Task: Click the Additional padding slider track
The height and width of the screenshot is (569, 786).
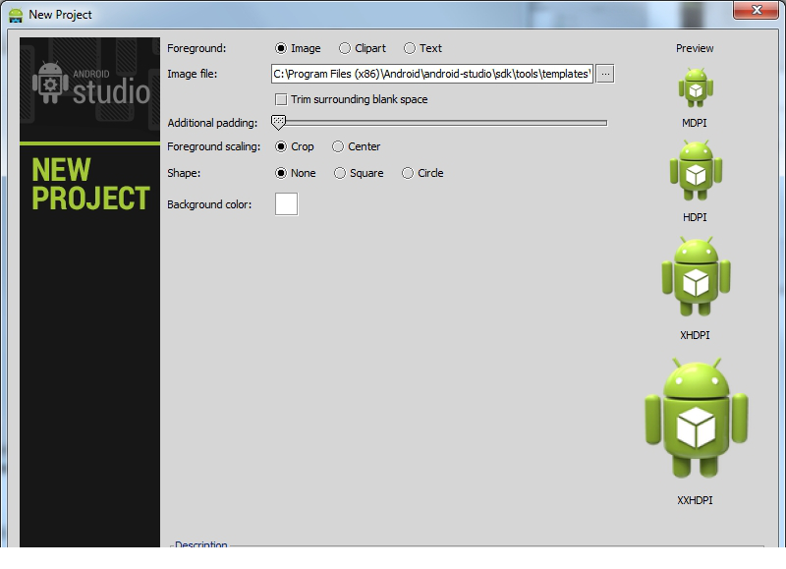Action: [439, 122]
